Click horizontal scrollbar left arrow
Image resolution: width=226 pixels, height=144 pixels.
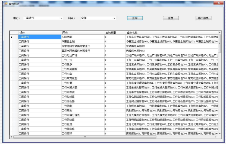click(x=11, y=137)
